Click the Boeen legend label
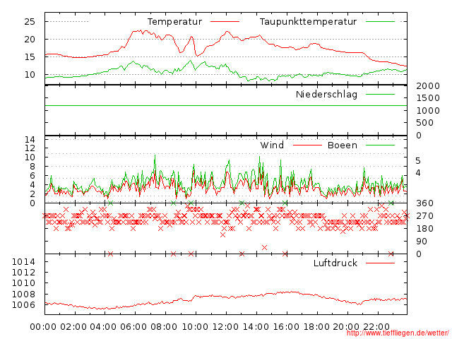The height and width of the screenshot is (339, 452). point(343,145)
